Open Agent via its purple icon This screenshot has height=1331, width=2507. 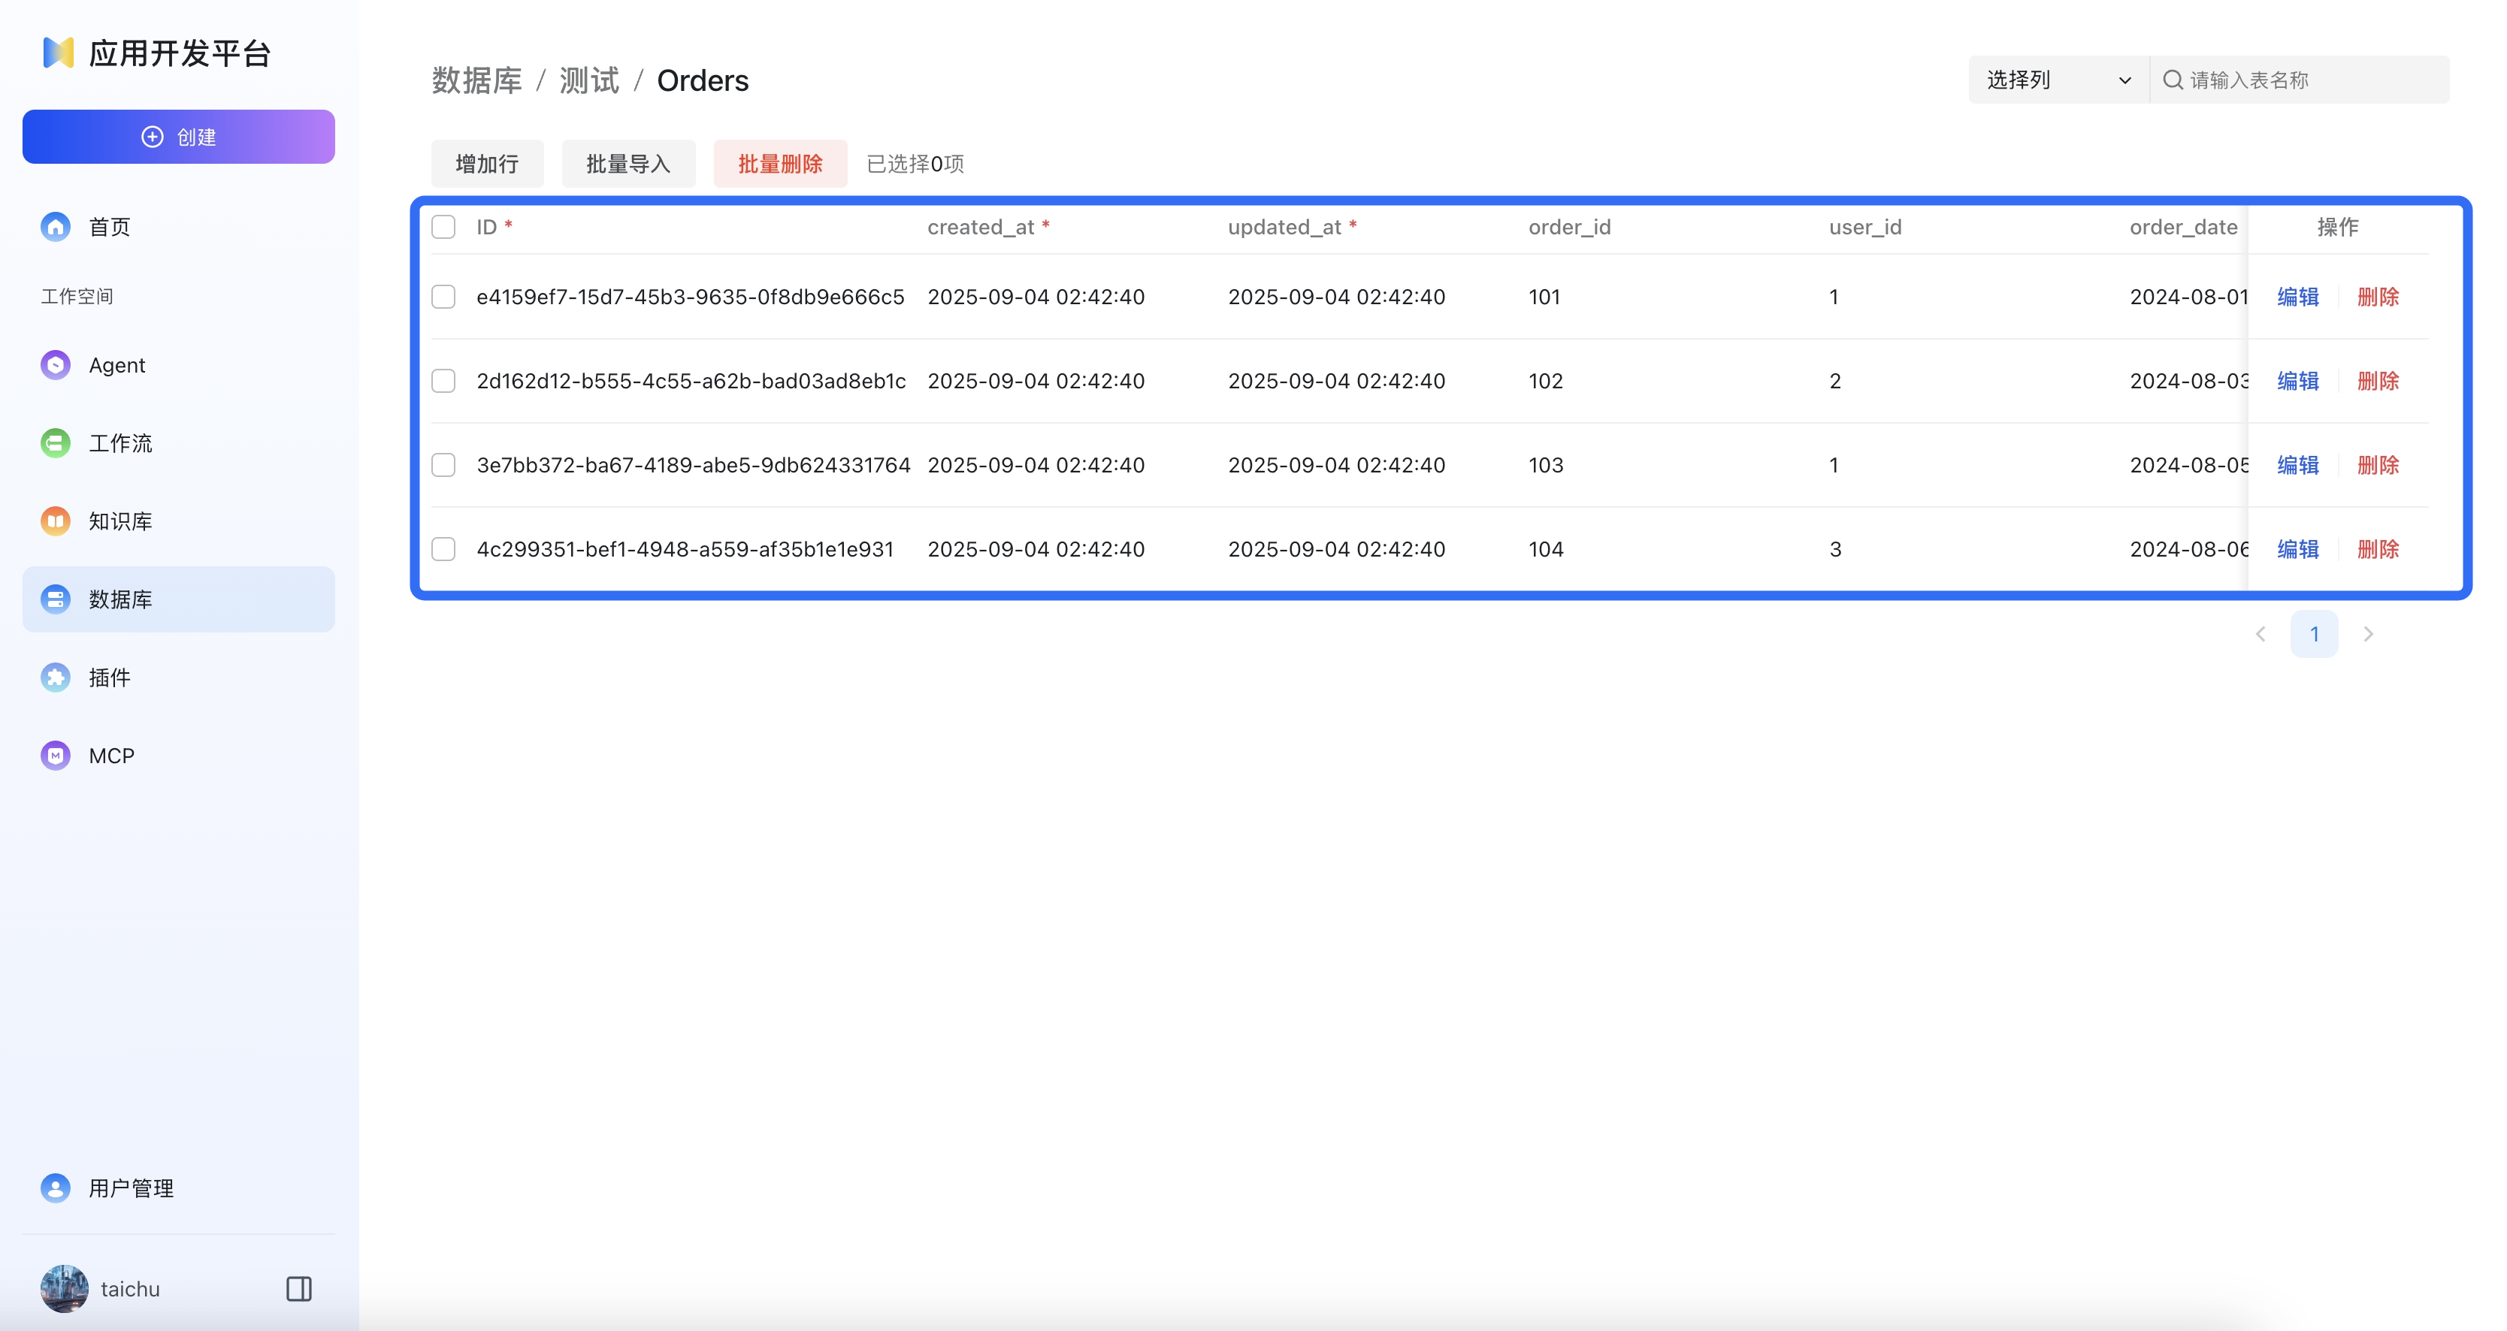pos(56,365)
